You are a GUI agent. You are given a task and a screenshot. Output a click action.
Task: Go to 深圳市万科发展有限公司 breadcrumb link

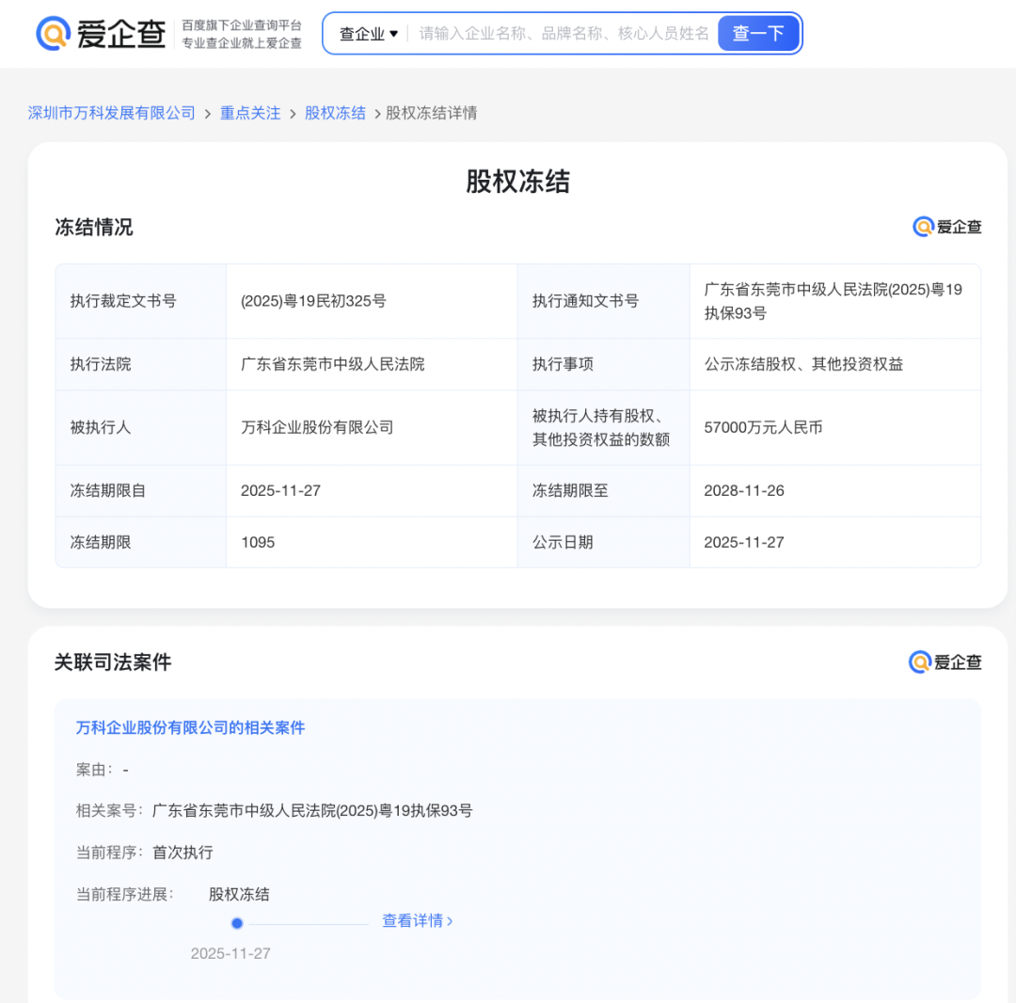click(112, 113)
